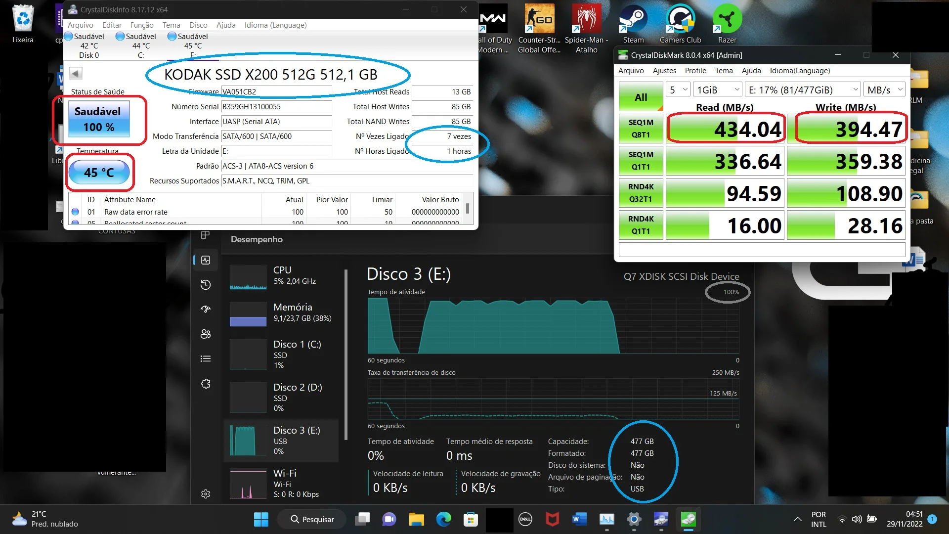Open Services puzzle icon in Task Manager

pyautogui.click(x=206, y=384)
